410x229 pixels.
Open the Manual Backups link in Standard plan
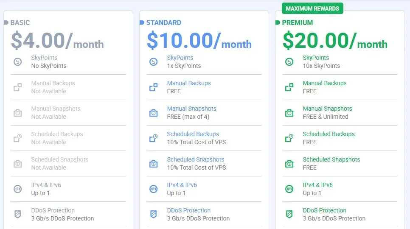pyautogui.click(x=189, y=83)
